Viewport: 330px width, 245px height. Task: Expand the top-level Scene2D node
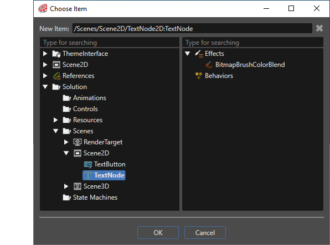click(45, 65)
